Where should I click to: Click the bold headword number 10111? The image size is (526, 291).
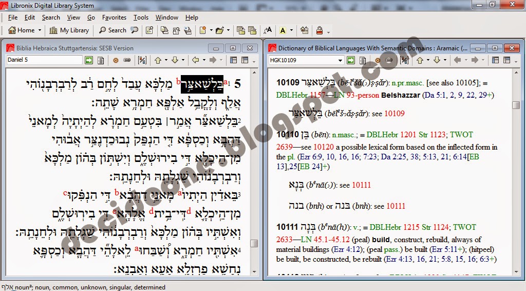(x=288, y=227)
